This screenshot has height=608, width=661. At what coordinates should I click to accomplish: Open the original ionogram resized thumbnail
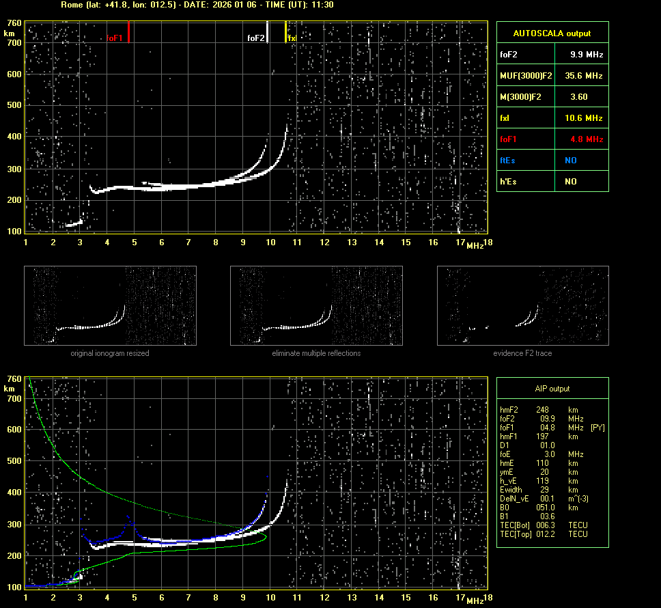click(110, 305)
